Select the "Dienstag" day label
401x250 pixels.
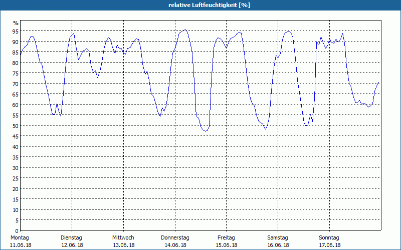(x=71, y=237)
